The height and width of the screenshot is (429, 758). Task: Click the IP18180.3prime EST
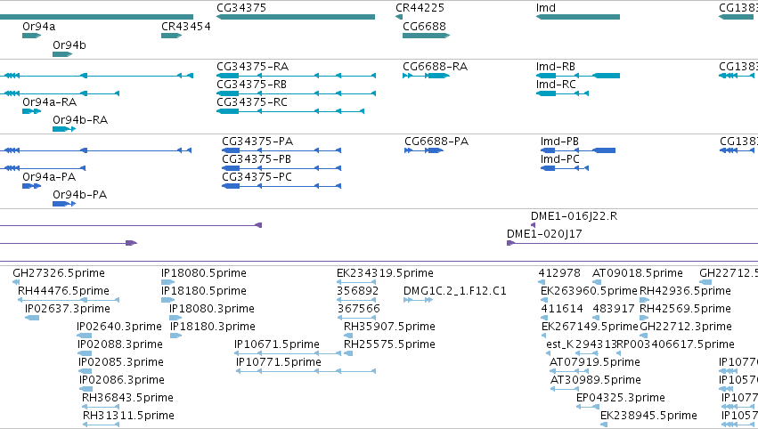point(176,336)
